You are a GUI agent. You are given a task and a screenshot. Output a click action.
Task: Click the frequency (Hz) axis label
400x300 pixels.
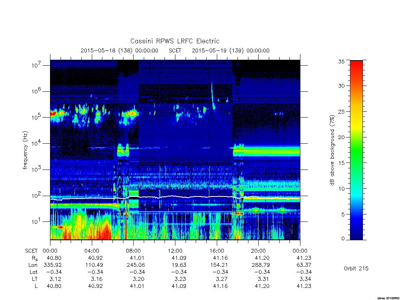coord(25,150)
